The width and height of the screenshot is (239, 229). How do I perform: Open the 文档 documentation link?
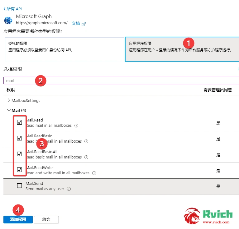point(76,23)
